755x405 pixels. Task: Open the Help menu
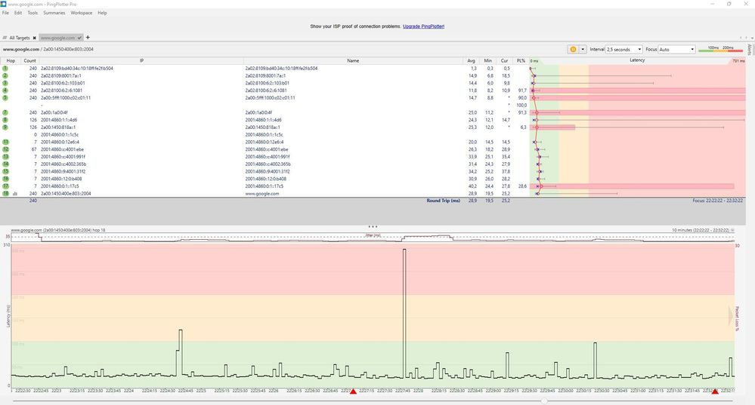(102, 13)
